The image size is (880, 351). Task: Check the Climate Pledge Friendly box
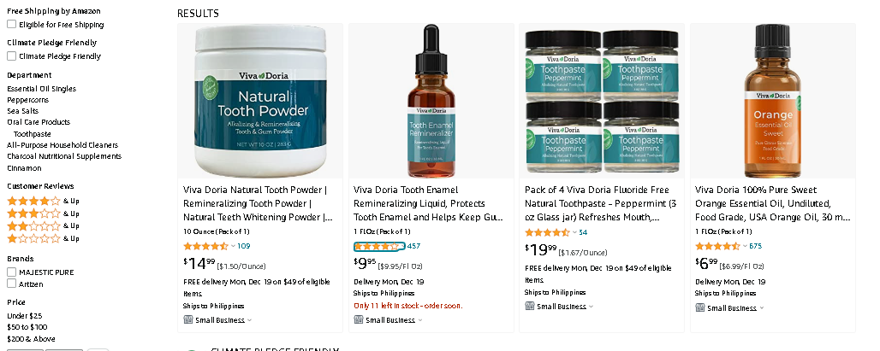pyautogui.click(x=11, y=56)
